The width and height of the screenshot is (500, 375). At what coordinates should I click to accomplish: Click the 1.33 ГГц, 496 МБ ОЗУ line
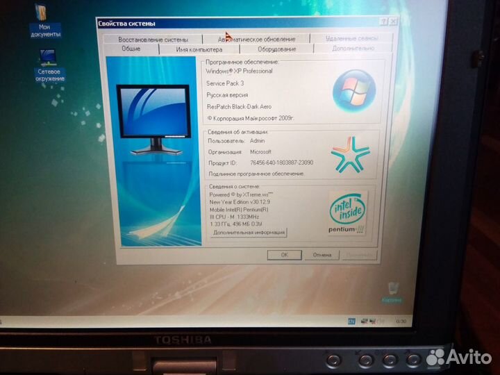[x=236, y=224]
